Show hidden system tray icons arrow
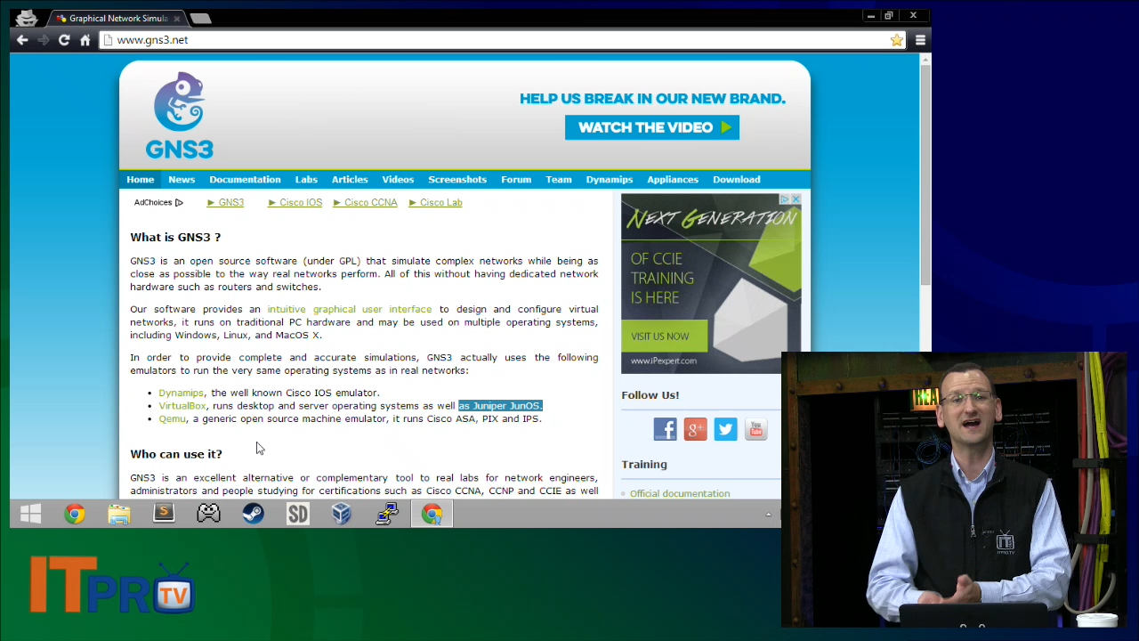Viewport: 1139px width, 641px height. coord(769,514)
